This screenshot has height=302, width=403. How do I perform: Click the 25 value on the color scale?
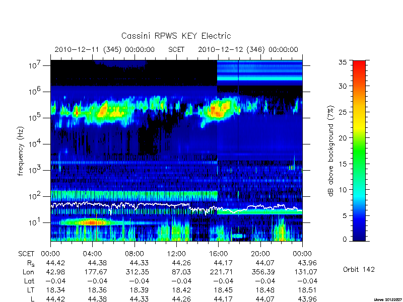(x=343, y=112)
